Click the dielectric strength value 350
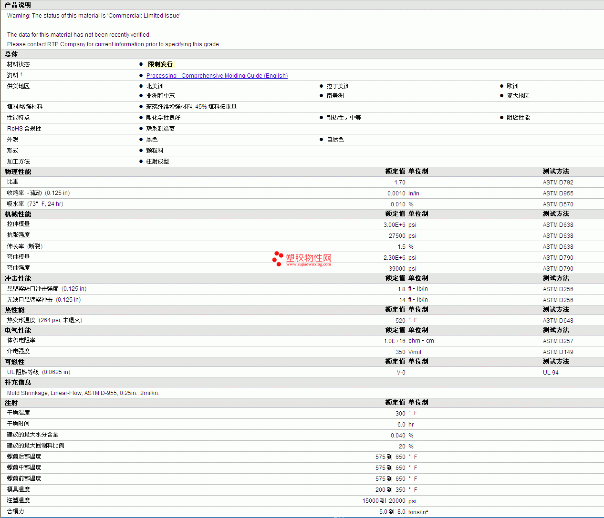 pyautogui.click(x=400, y=352)
